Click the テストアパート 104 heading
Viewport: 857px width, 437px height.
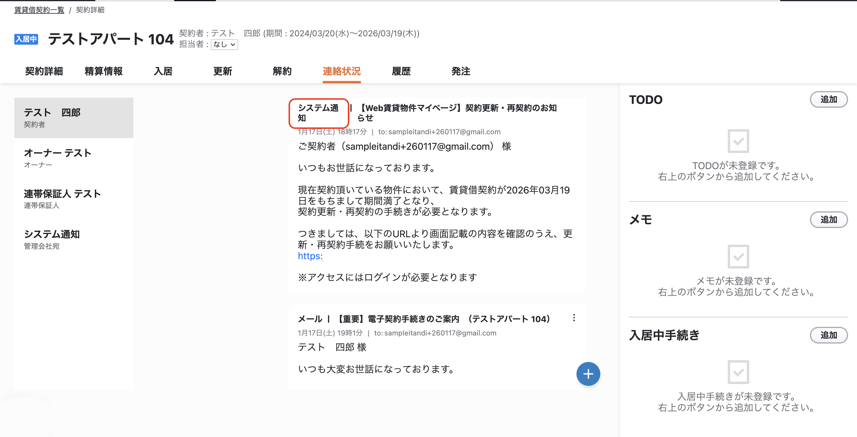(x=111, y=39)
